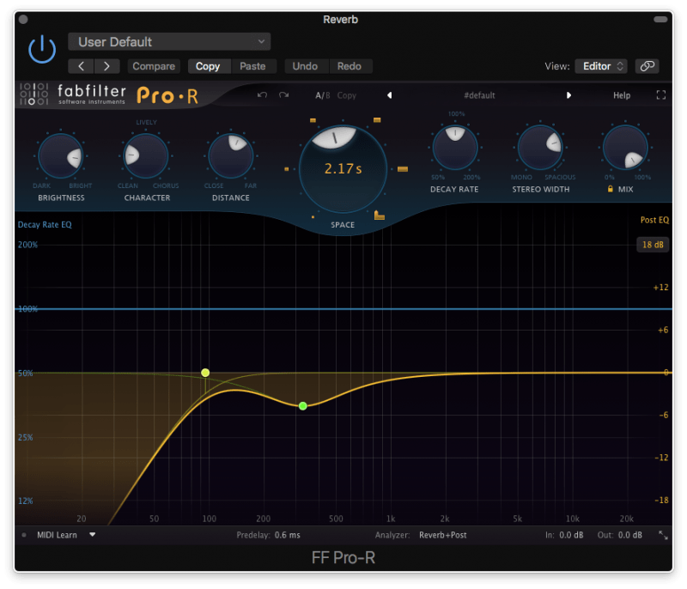Click the Predelay 0.6 ms value
This screenshot has height=589, width=687.
tap(288, 535)
